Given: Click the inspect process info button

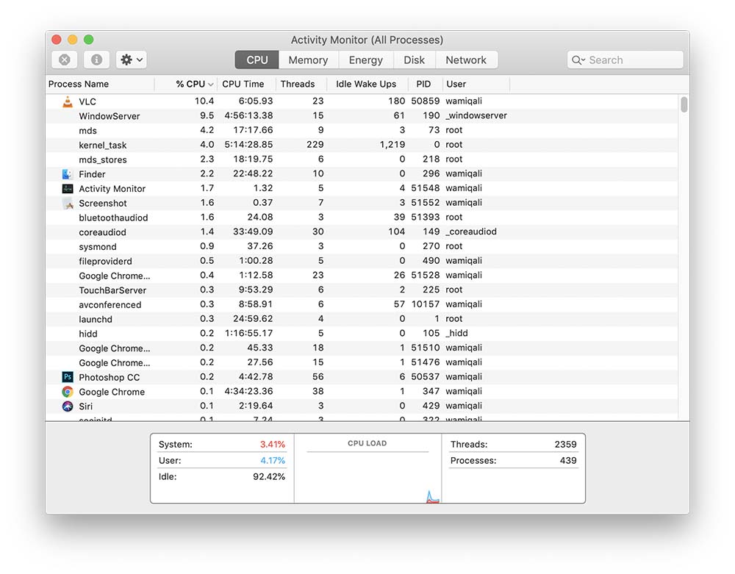Looking at the screenshot, I should [x=96, y=60].
